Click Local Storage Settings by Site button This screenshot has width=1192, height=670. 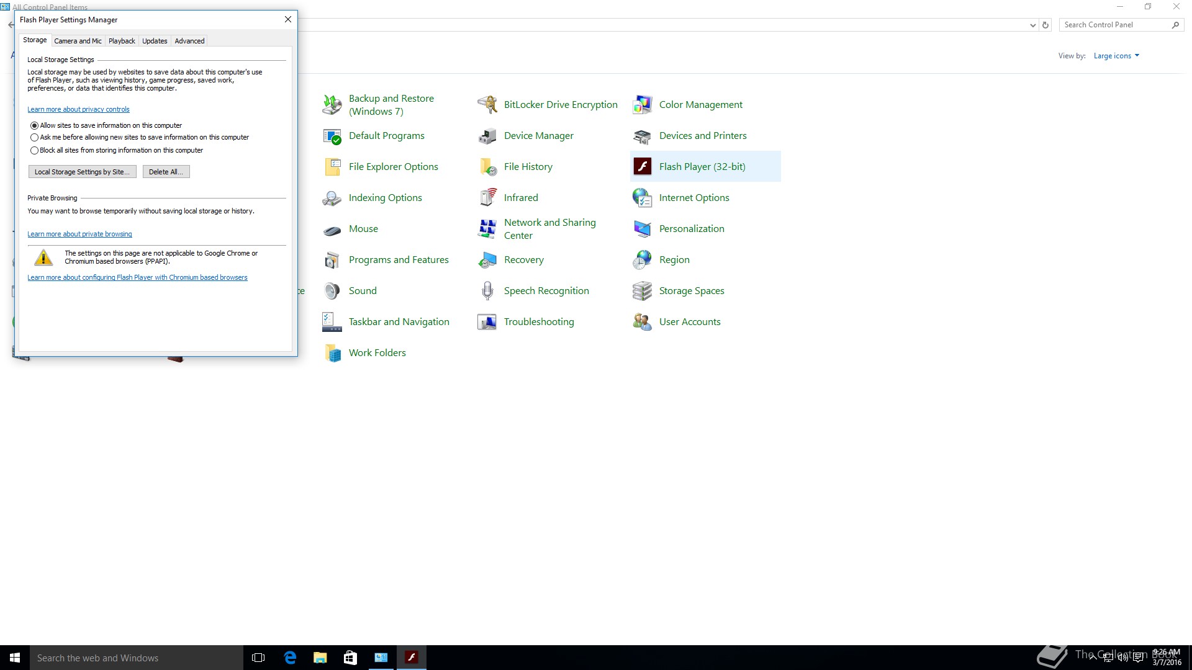82,172
